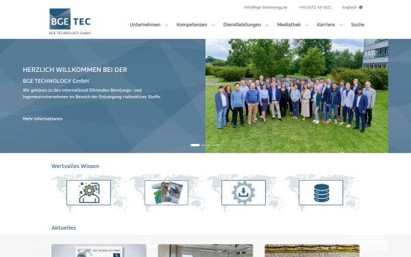Expand the Kompetenzen menu chevron
Screen dimensions: 411x257
pyautogui.click(x=213, y=25)
